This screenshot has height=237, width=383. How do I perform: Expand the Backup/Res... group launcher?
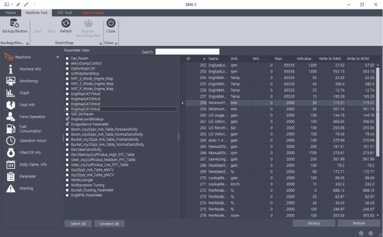click(x=27, y=43)
